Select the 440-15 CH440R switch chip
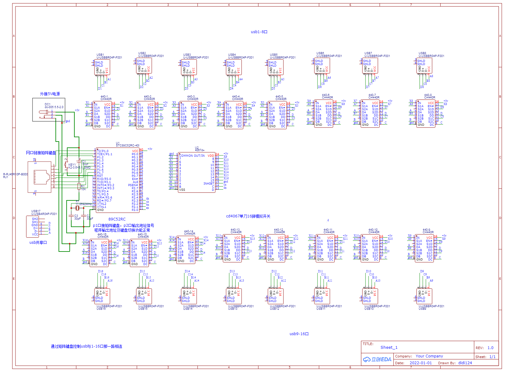 (x=139, y=253)
